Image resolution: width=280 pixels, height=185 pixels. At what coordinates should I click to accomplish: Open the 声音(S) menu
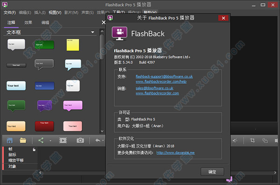88,13
